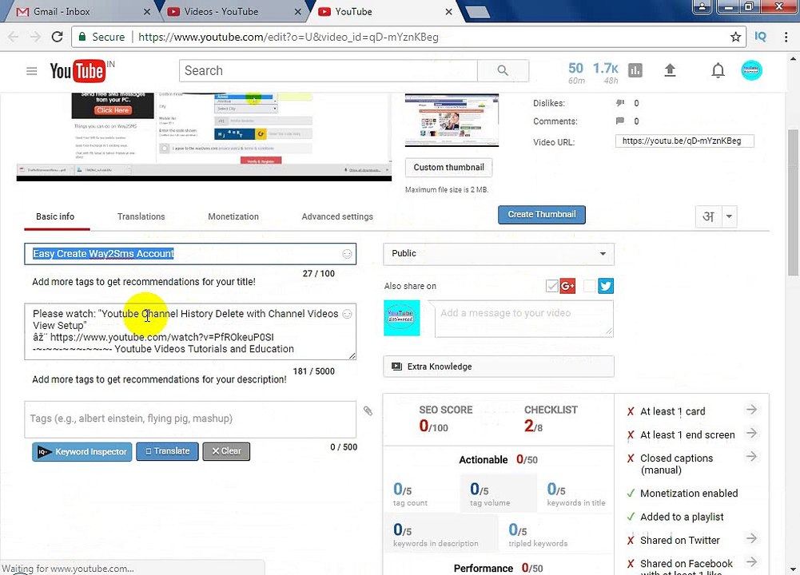Open the YouTube hamburger guide menu
Screen dimensions: 800x575
point(32,71)
